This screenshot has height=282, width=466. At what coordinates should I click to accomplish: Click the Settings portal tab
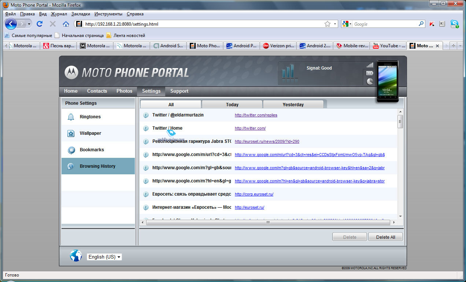tap(151, 91)
